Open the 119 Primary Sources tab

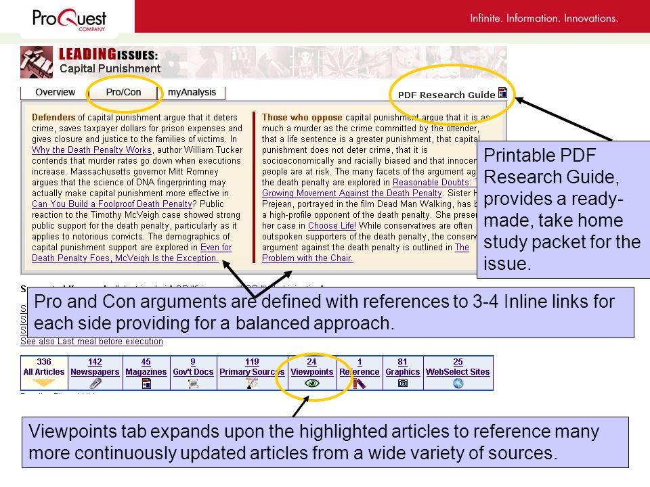[x=252, y=372]
